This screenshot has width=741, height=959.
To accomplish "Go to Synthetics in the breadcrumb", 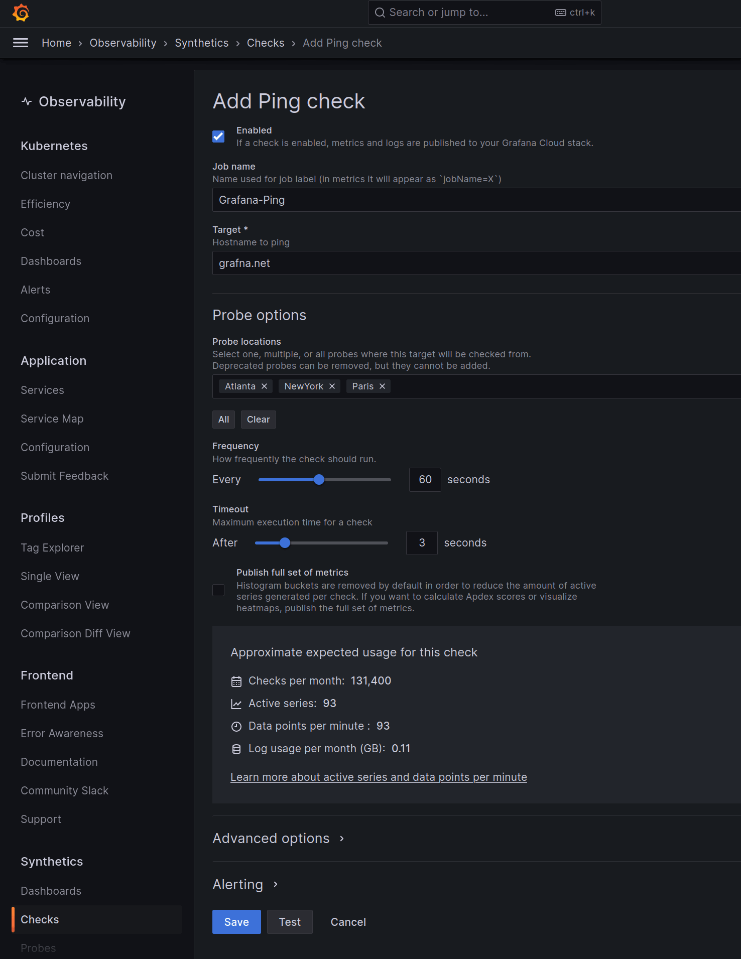I will [x=201, y=43].
